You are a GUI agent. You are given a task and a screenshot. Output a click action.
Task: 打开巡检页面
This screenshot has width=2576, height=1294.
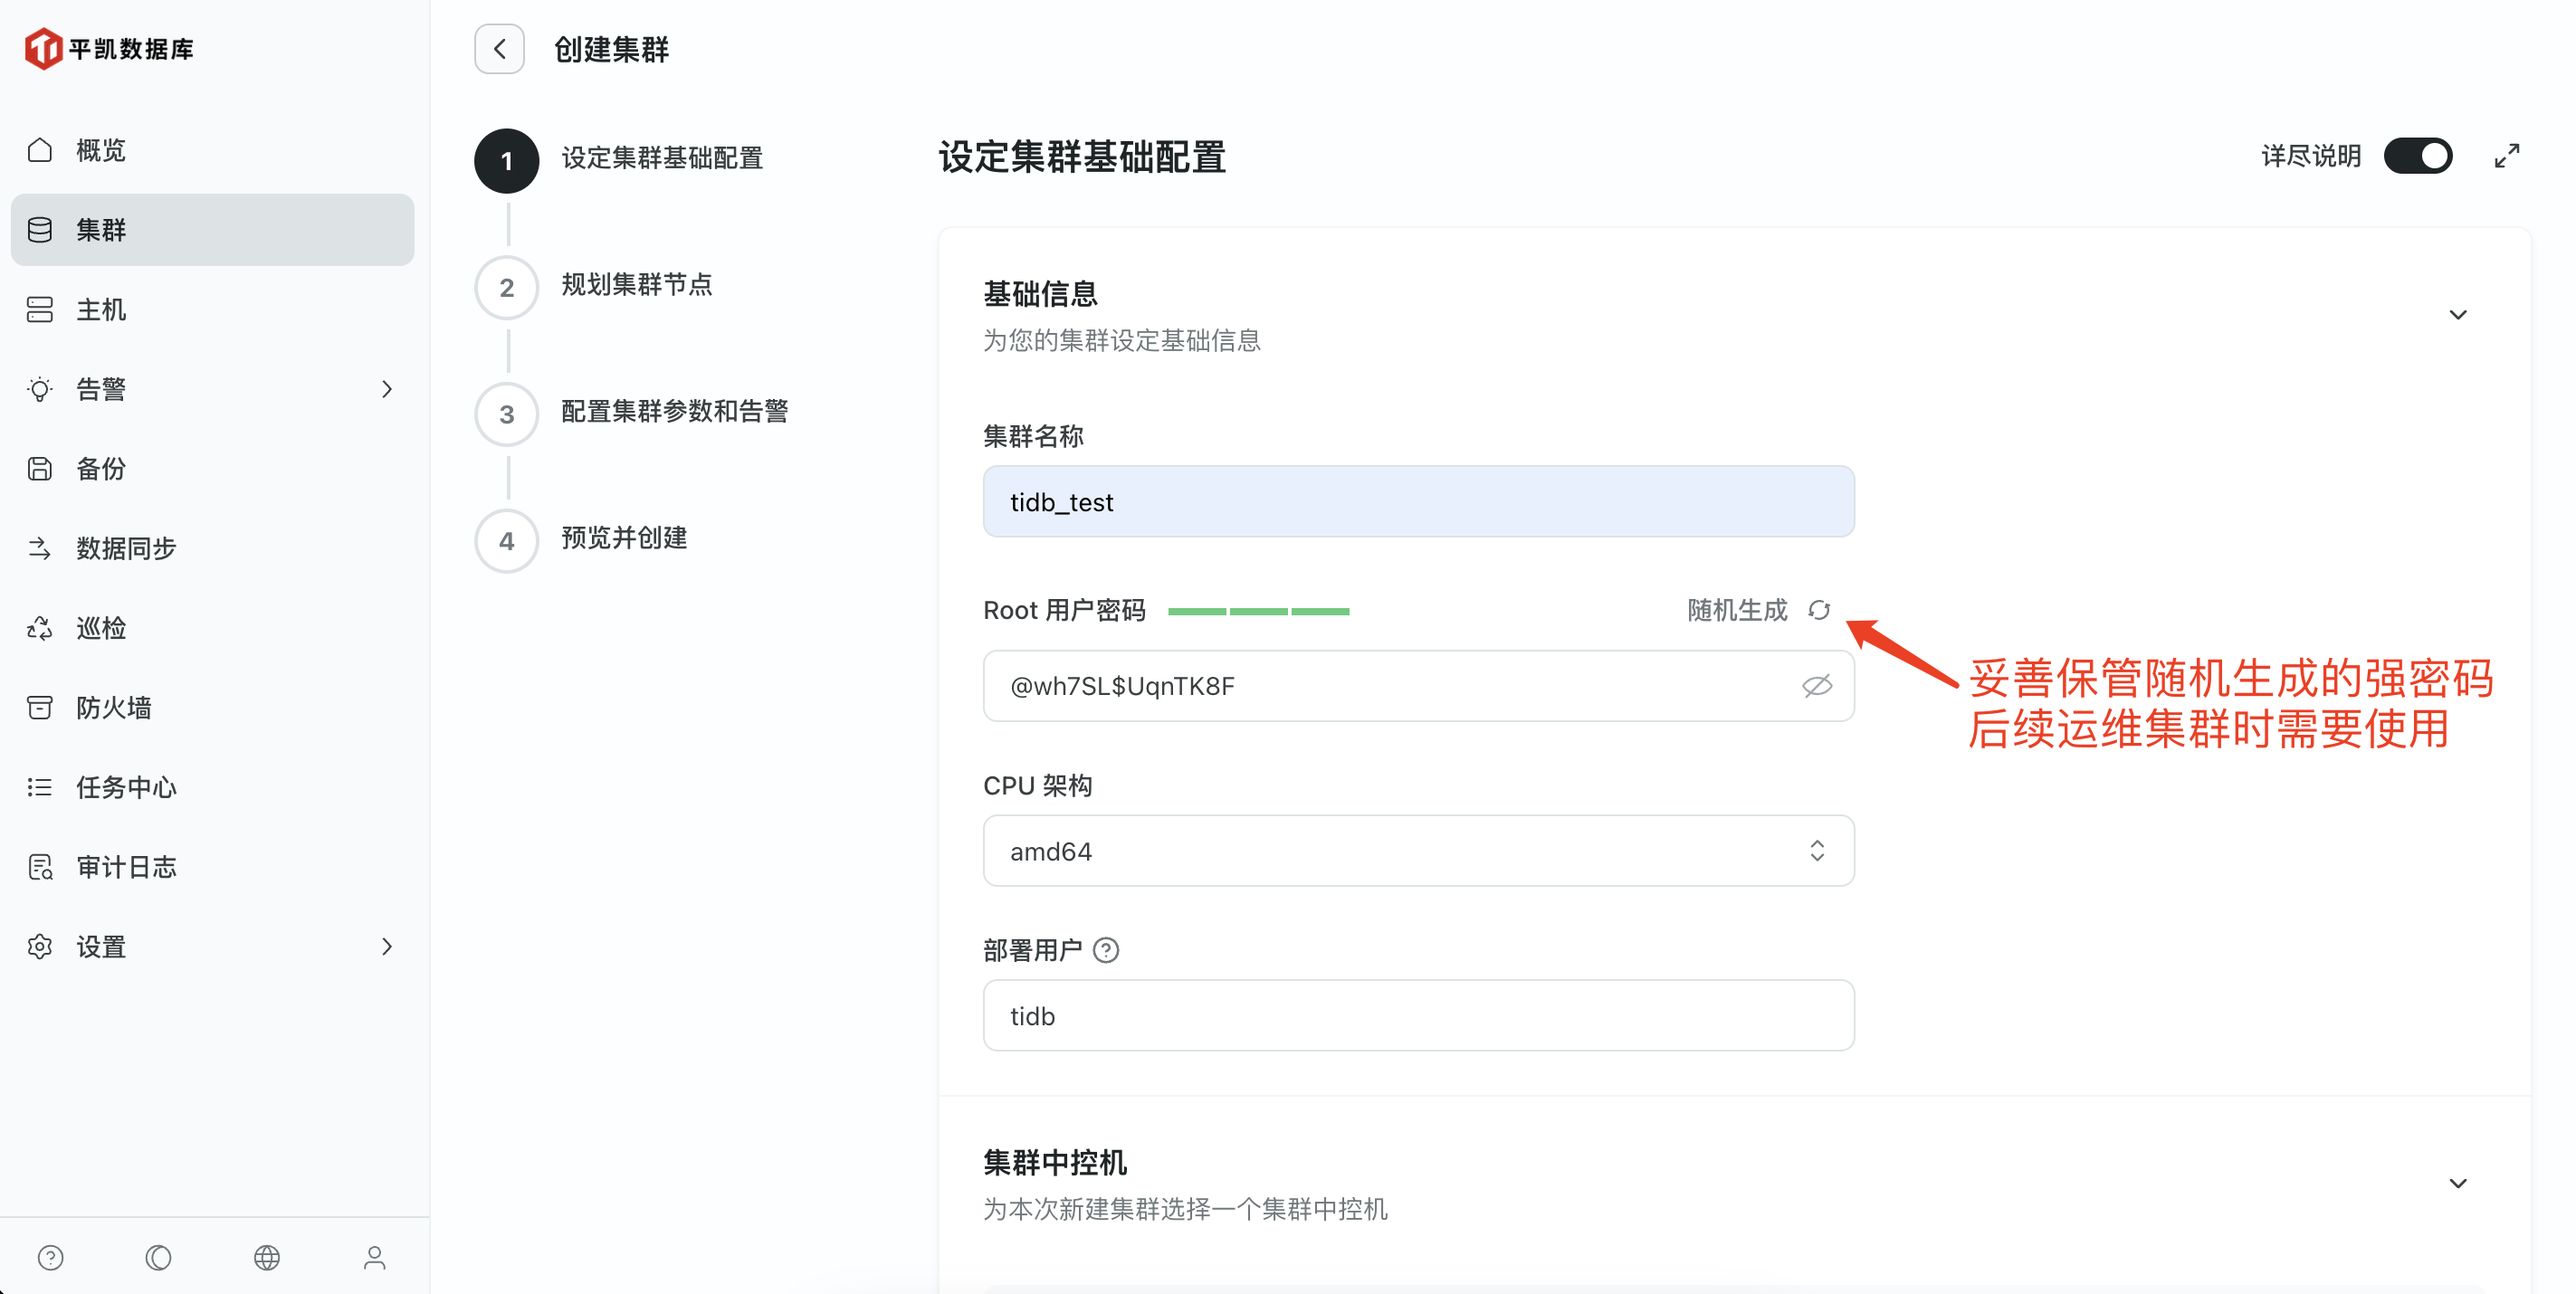coord(100,627)
